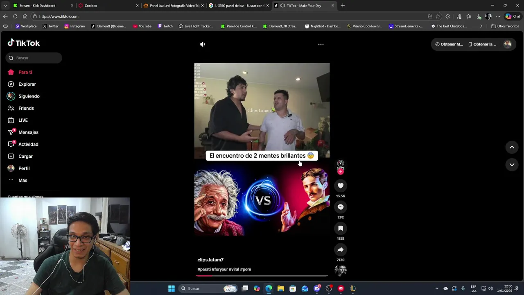This screenshot has width=524, height=295.
Task: Click the TikTok Buscar search field
Action: (x=34, y=58)
